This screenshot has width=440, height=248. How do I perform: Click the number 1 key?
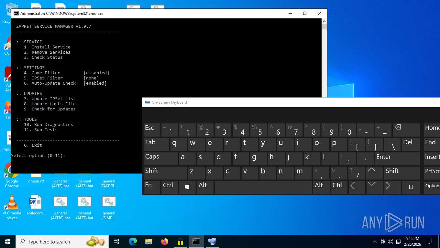tap(187, 130)
